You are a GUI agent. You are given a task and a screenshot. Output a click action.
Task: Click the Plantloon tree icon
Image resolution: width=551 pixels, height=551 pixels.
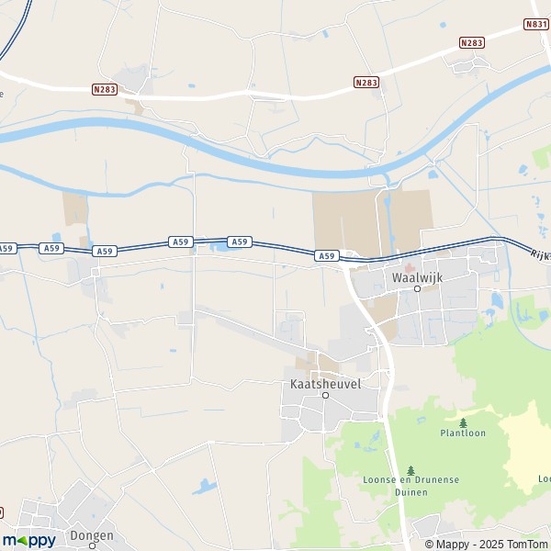463,422
